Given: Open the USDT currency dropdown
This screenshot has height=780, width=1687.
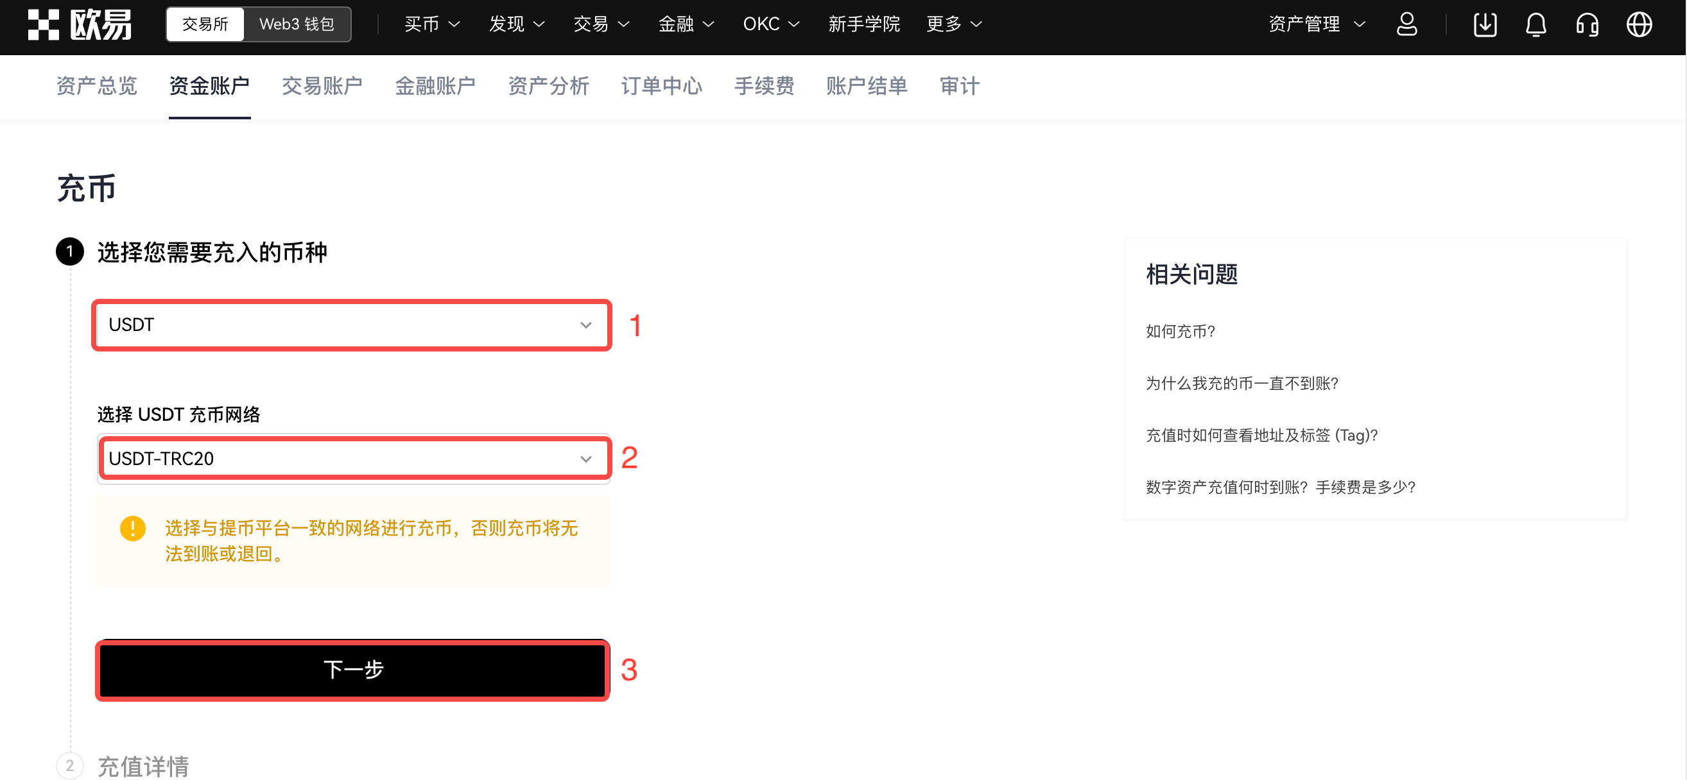Looking at the screenshot, I should [x=352, y=325].
